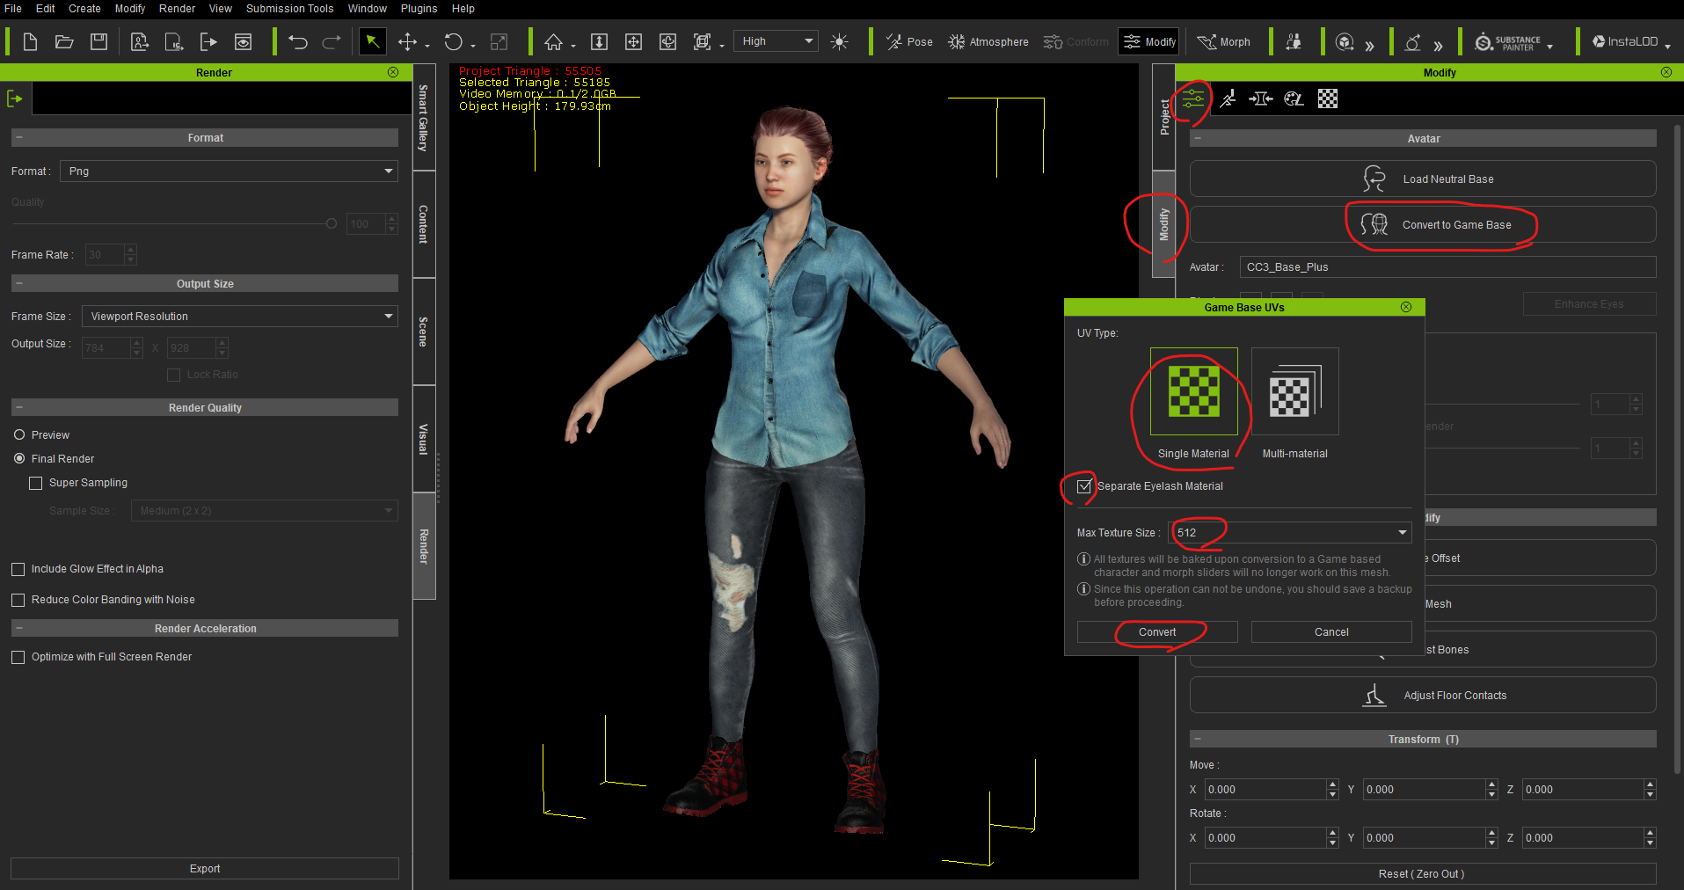Expand the Format Png dropdown
The image size is (1684, 890).
pos(229,171)
